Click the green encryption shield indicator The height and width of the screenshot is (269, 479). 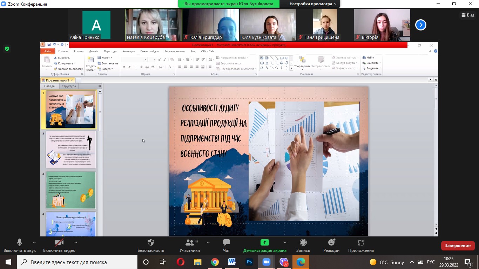pyautogui.click(x=7, y=49)
